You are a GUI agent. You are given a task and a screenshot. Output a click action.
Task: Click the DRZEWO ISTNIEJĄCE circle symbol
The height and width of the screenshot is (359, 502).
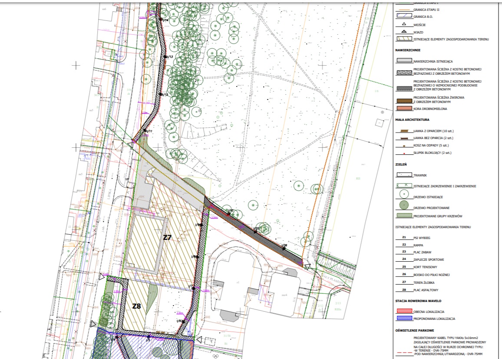pos(404,196)
